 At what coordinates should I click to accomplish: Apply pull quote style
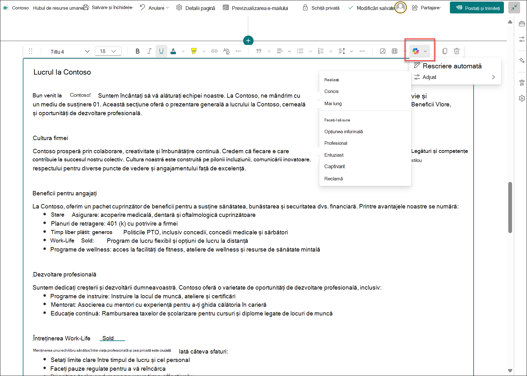pyautogui.click(x=259, y=51)
